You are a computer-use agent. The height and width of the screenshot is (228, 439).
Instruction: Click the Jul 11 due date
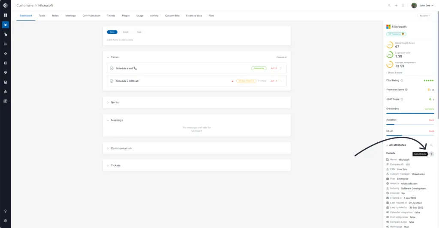[274, 81]
